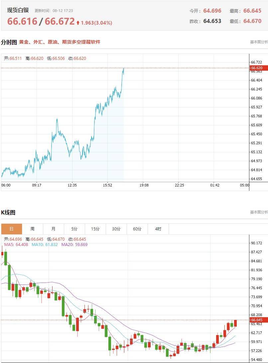
Task: Click the 66.645 price marker on K-line chart
Action: click(258, 320)
